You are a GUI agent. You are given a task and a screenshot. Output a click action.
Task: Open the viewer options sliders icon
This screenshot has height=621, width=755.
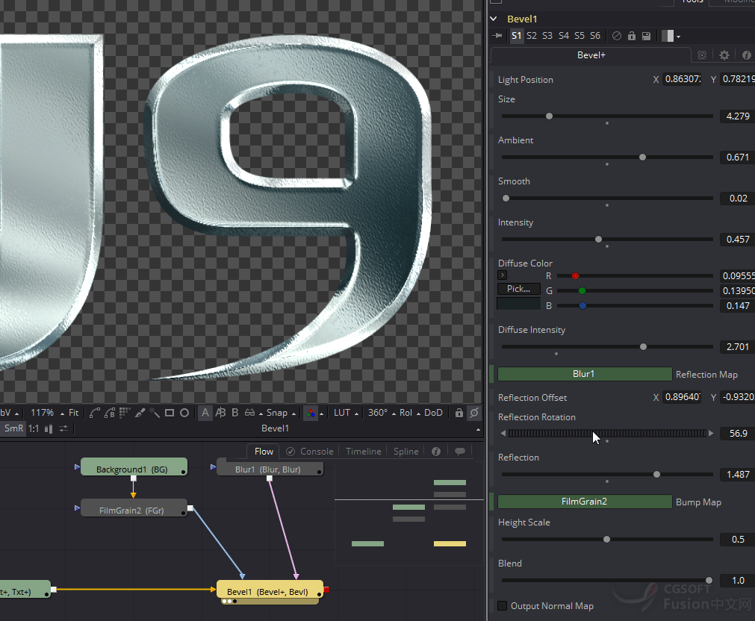[63, 428]
